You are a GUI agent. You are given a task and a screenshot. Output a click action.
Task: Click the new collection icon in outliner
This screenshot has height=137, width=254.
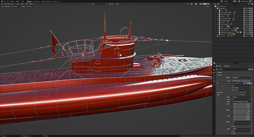252,4
